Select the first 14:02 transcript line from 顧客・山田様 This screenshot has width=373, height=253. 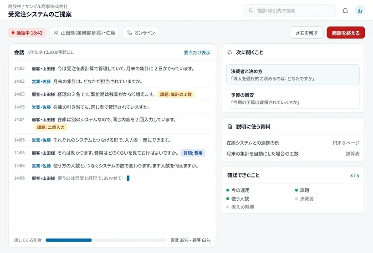[112, 69]
